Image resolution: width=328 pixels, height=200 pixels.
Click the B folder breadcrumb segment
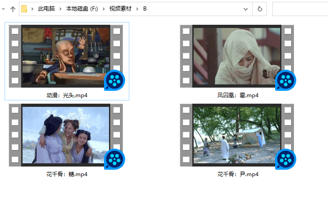(145, 9)
